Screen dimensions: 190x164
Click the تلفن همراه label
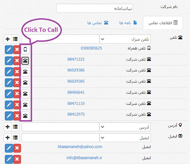[x=137, y=48]
